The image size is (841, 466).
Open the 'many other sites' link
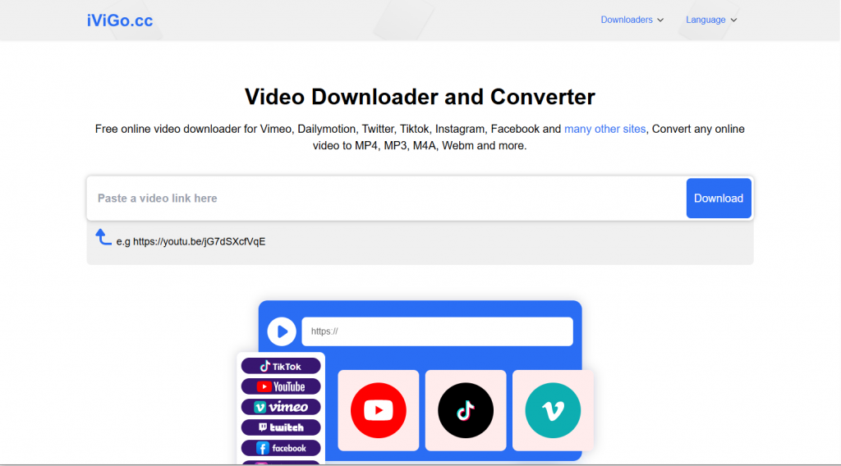[x=604, y=129]
